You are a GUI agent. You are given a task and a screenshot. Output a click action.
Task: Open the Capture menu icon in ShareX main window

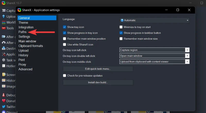click(x=4, y=11)
